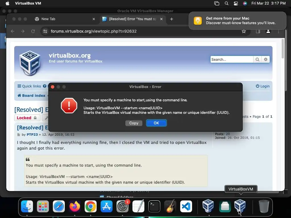Click the address bar URL
The height and width of the screenshot is (218, 291).
pyautogui.click(x=93, y=31)
